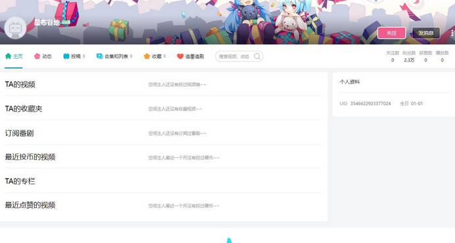Viewport: 455px width, 243px height.
Task: Click the magnifier search icon
Action: (x=257, y=57)
